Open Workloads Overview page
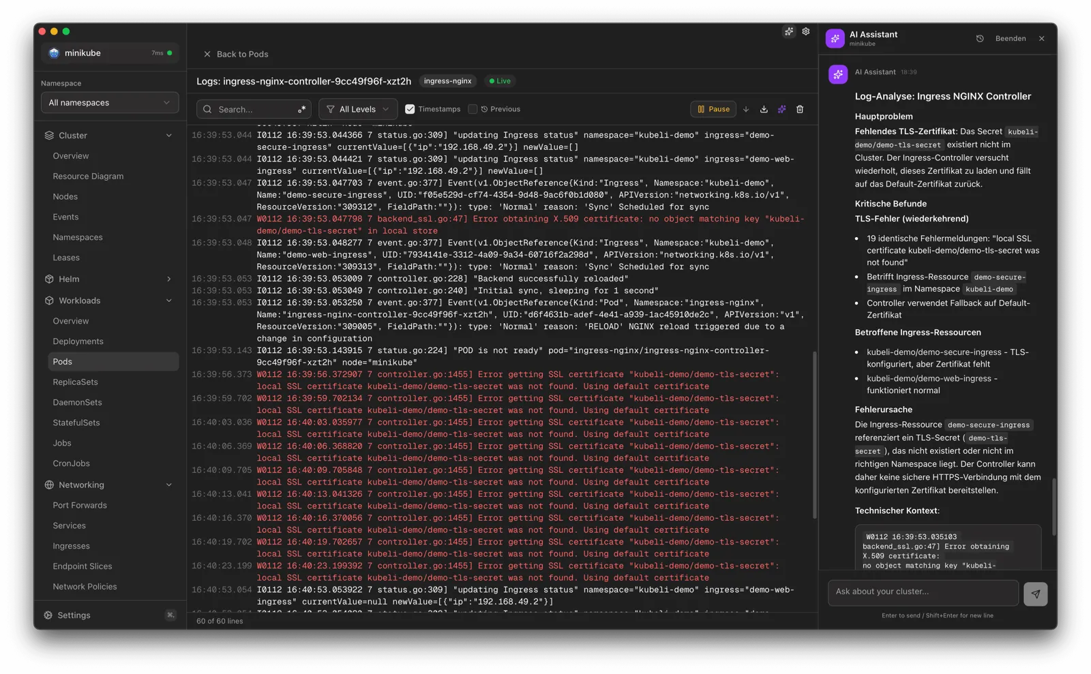 coord(71,321)
